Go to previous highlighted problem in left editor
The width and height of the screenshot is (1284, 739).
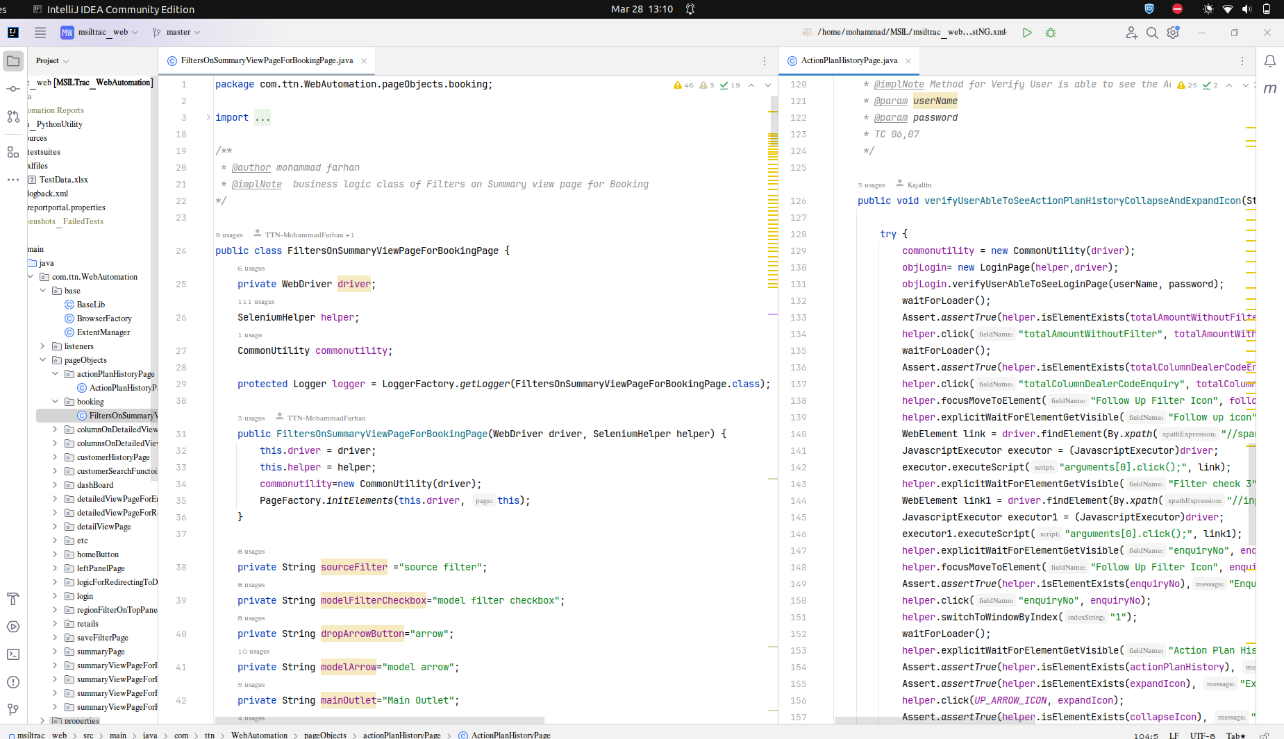751,85
